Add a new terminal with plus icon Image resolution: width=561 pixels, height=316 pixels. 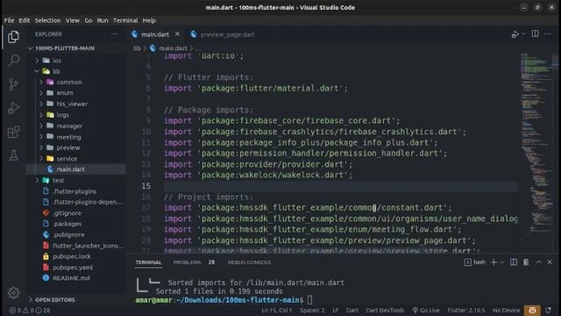tap(494, 262)
